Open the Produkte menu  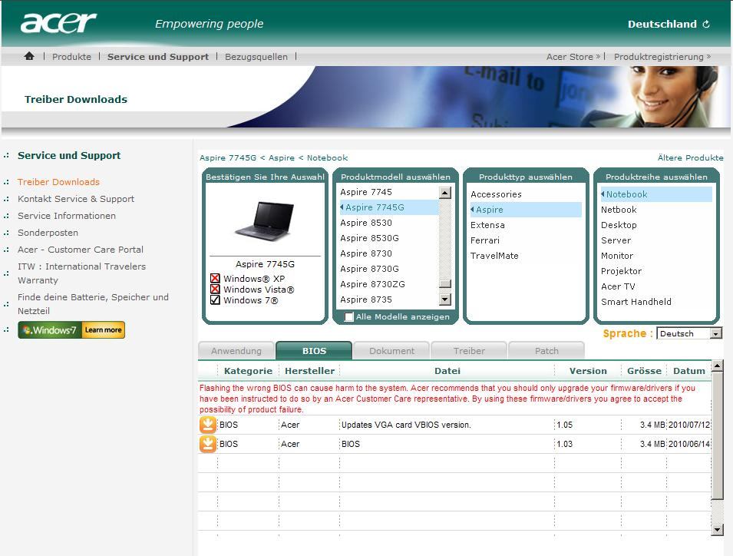click(x=71, y=57)
